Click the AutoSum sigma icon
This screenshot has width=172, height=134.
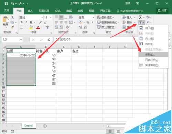coord(140,18)
